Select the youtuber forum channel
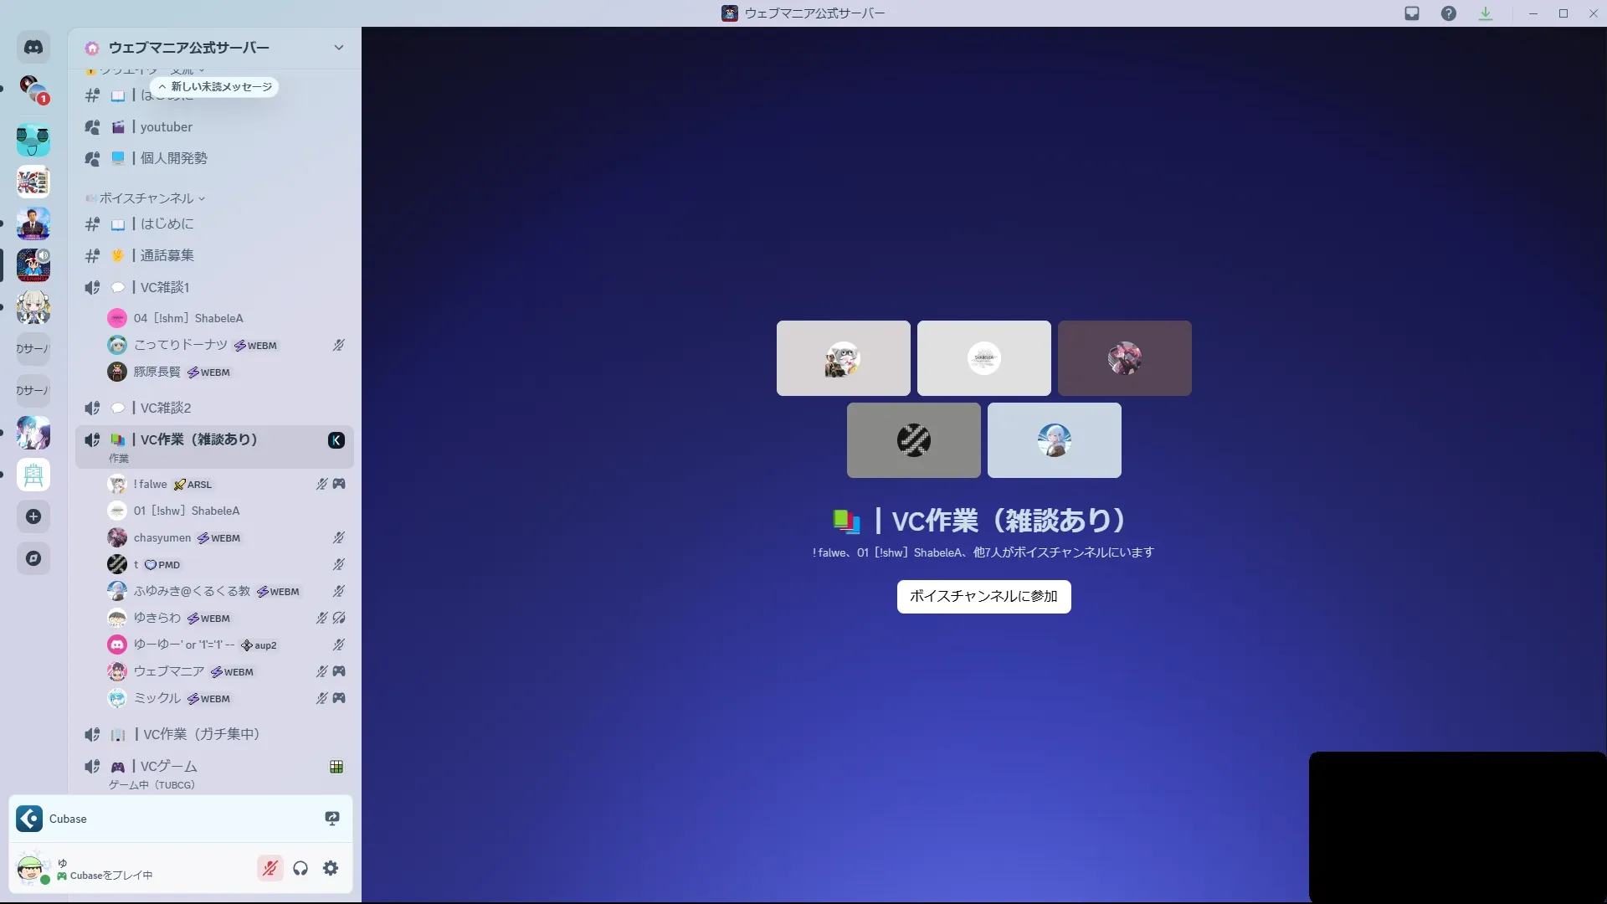The image size is (1607, 904). [166, 127]
